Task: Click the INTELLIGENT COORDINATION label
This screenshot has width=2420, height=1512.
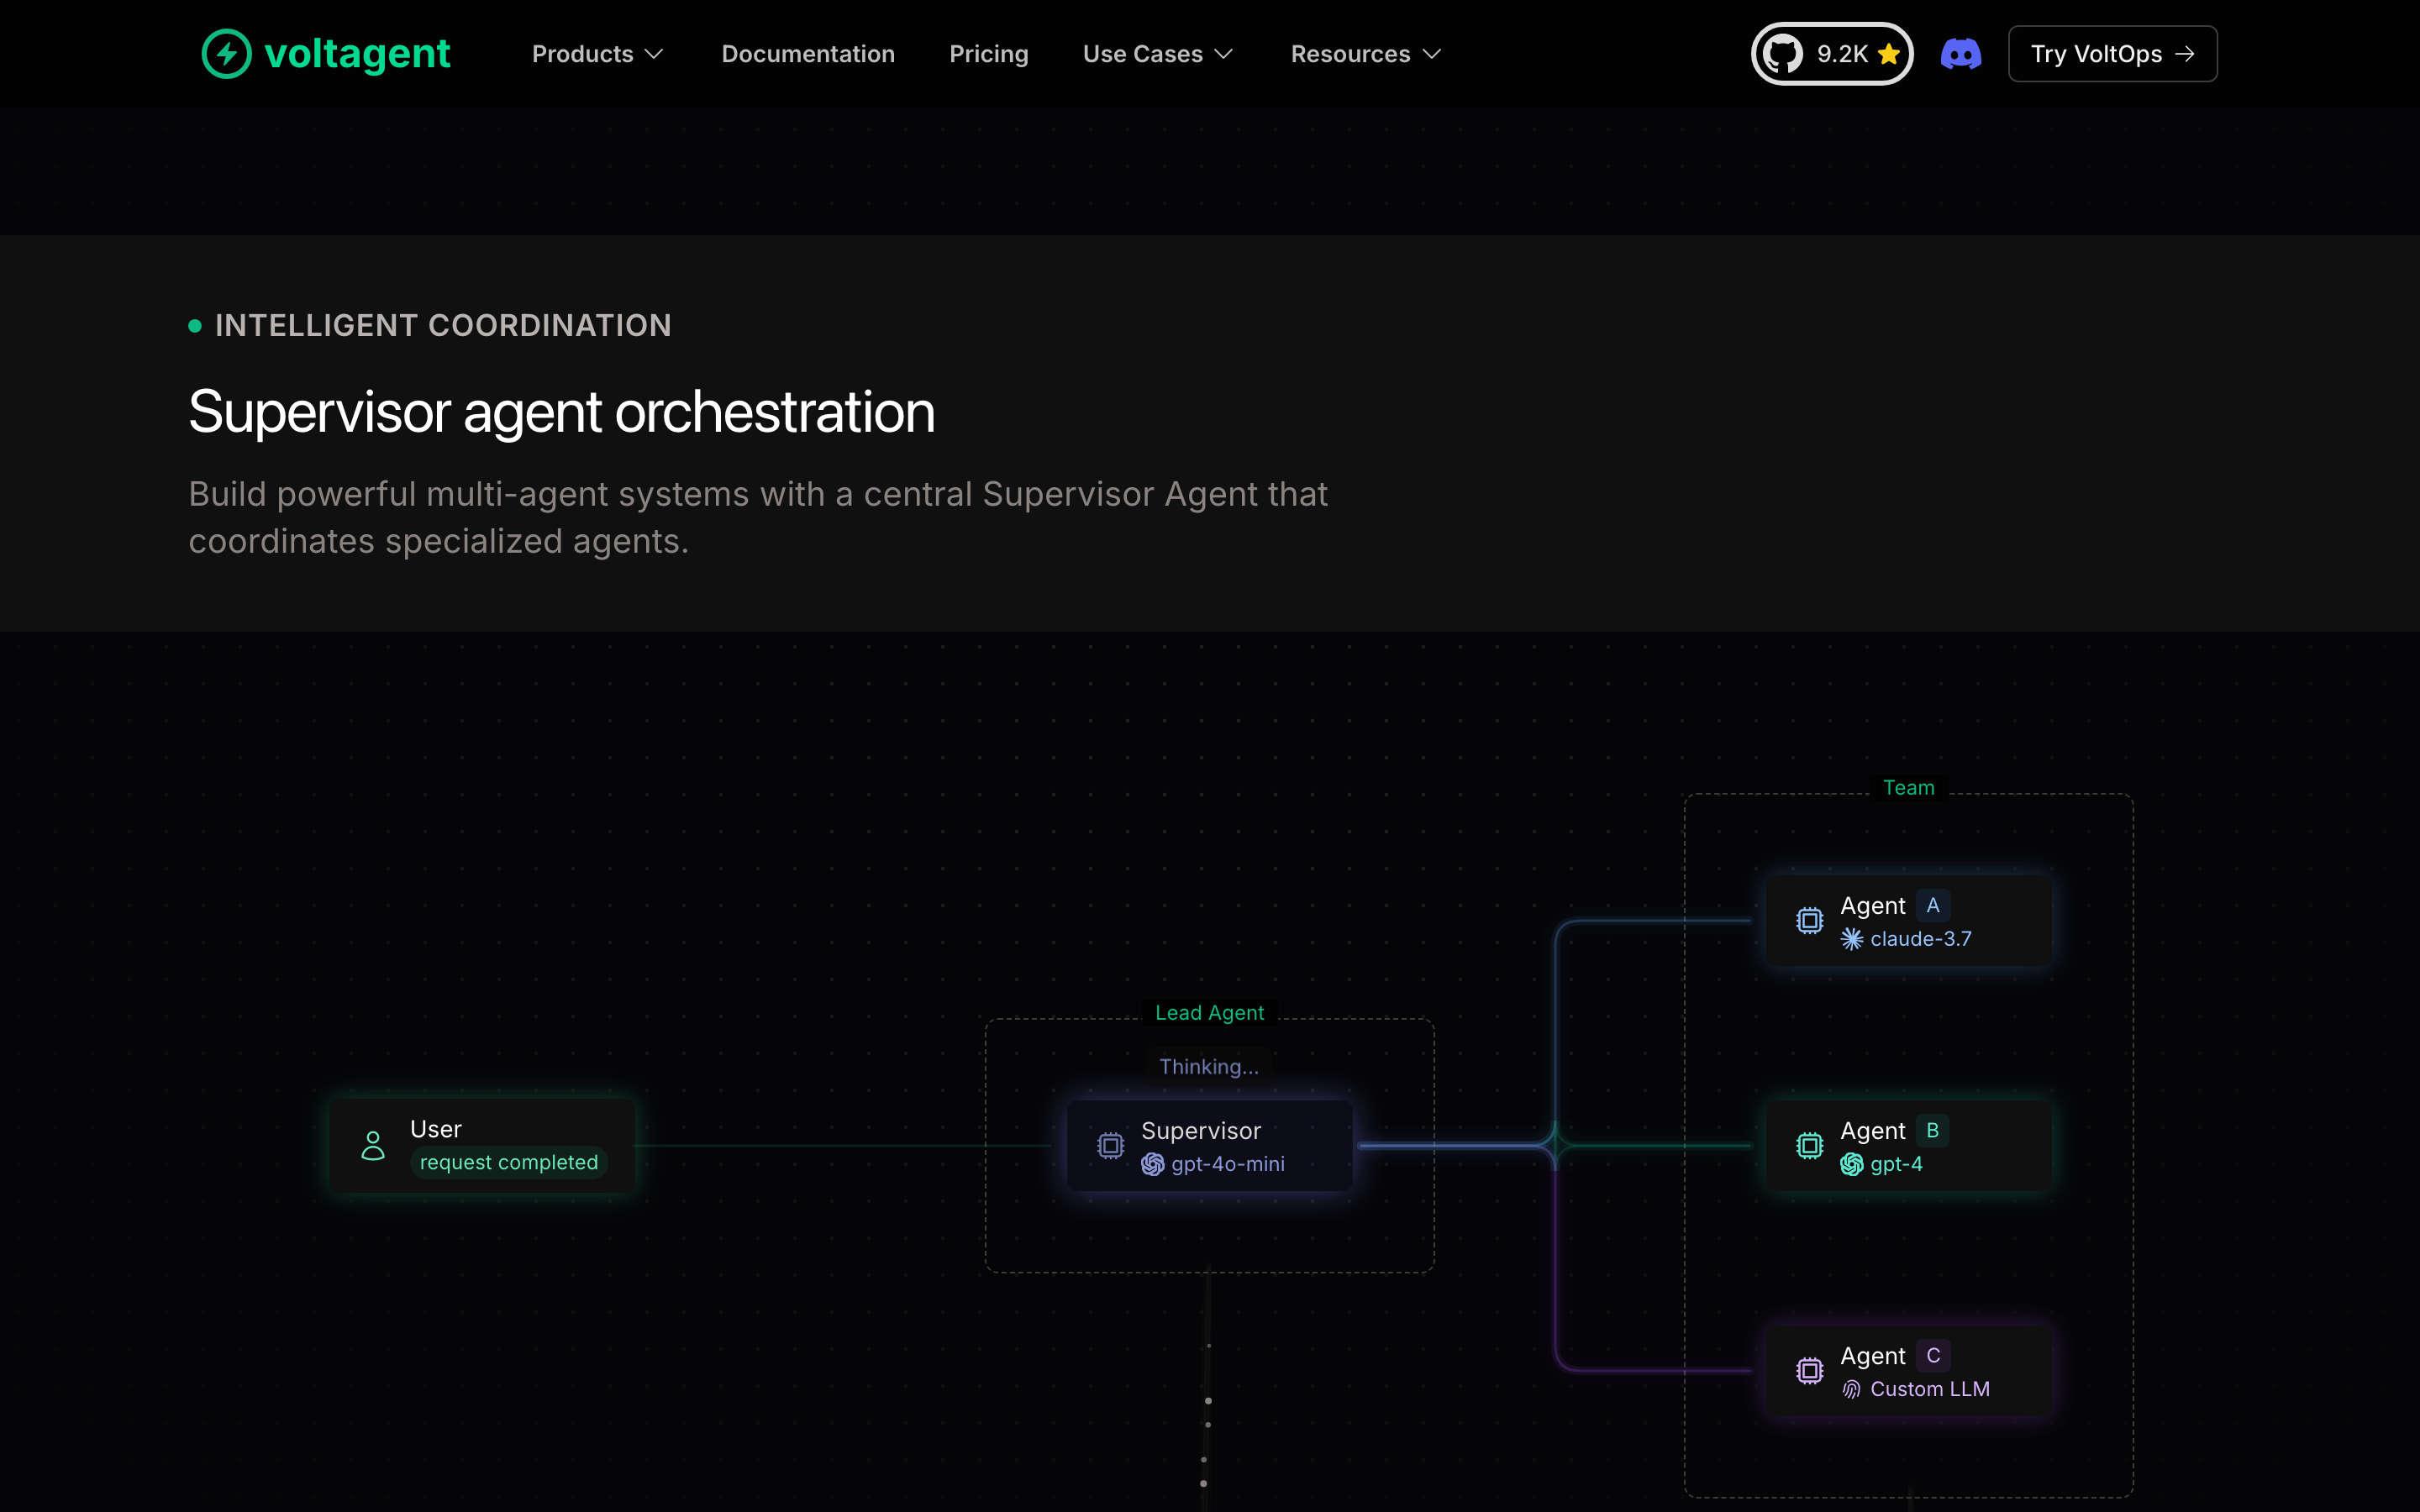Action: 443,326
